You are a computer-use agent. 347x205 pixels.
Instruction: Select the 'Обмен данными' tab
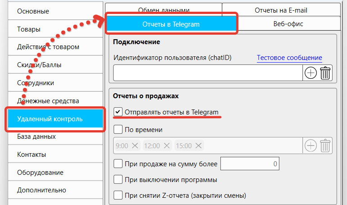tap(164, 9)
